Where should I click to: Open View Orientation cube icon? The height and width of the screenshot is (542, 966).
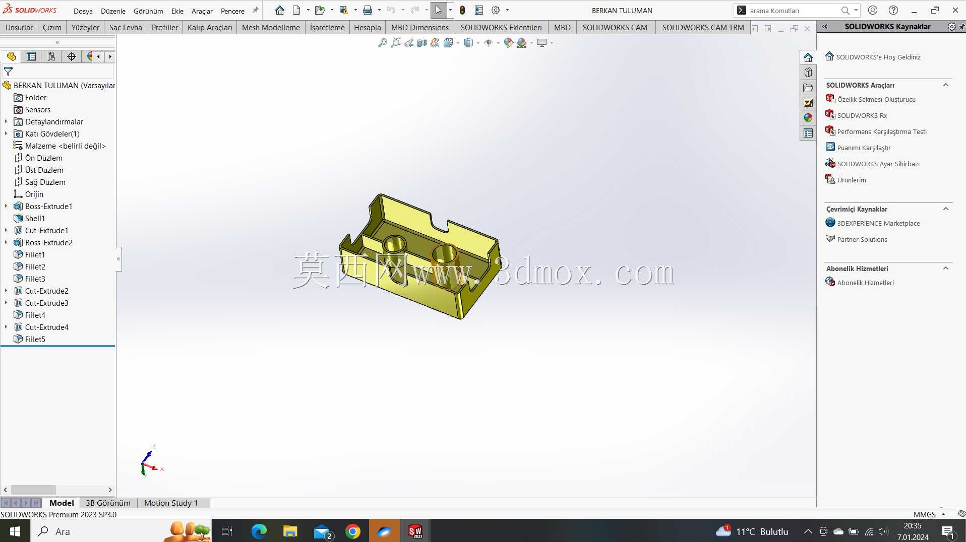click(448, 43)
